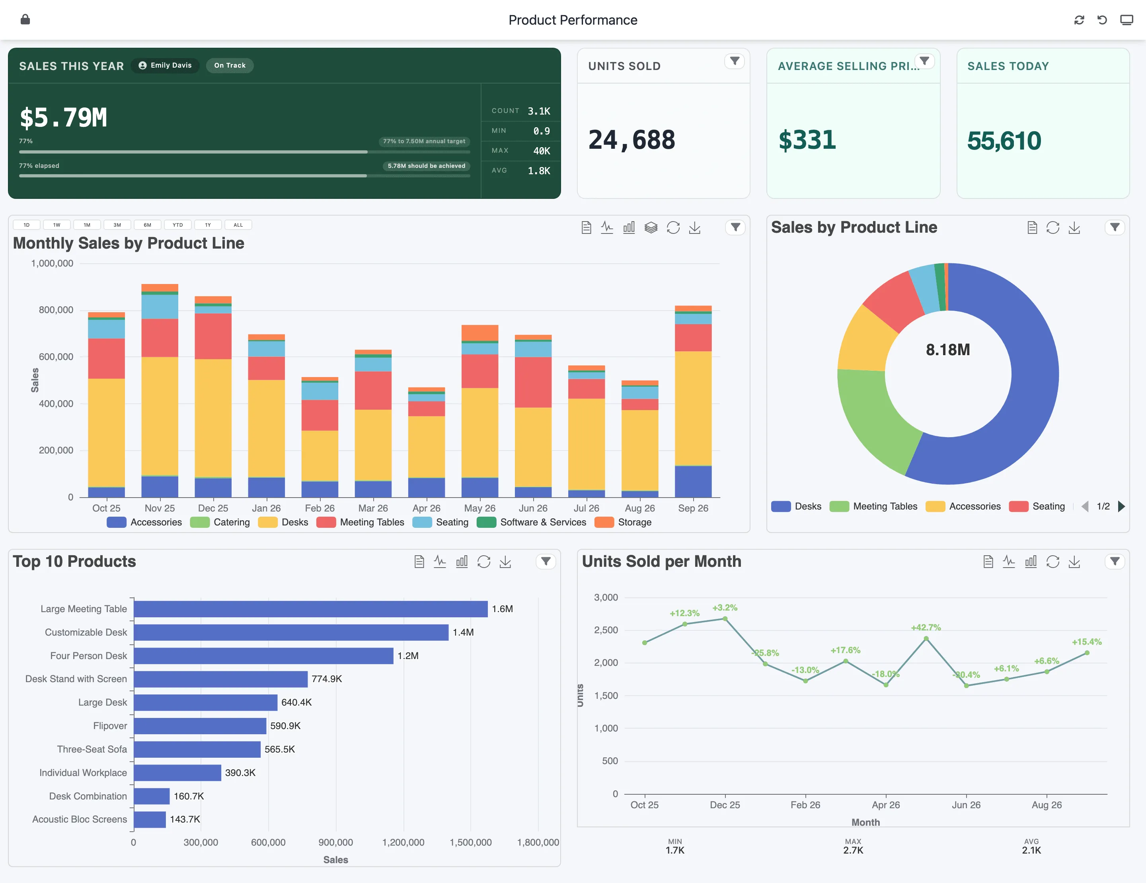
Task: Select the 1D time range
Action: [x=26, y=225]
